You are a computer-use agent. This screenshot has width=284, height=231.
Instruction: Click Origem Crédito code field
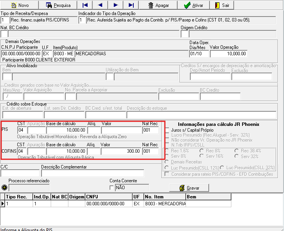(184, 34)
